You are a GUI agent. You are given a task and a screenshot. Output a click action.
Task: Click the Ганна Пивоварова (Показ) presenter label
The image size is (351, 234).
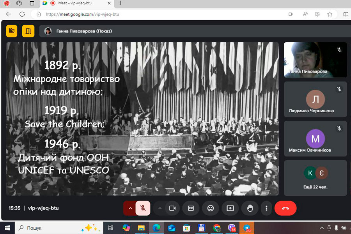84,31
